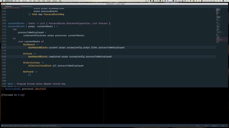Screen dimensions: 229x128
Task: Click the 'History ->' case branch
Action: click(29, 54)
